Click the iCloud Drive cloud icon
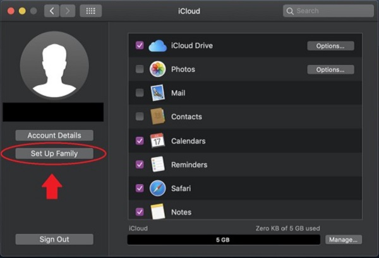 (157, 46)
